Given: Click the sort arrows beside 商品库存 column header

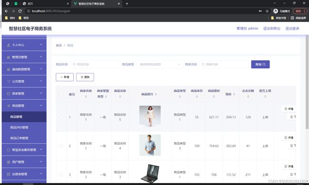Looking at the screenshot, I should 197,96.
